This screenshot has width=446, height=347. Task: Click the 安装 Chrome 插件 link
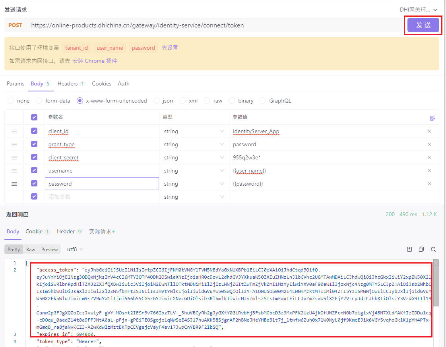click(95, 61)
